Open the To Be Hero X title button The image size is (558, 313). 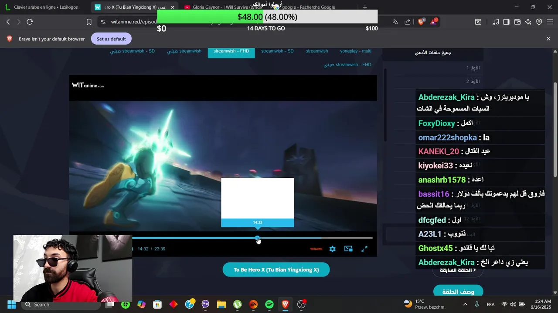(276, 270)
